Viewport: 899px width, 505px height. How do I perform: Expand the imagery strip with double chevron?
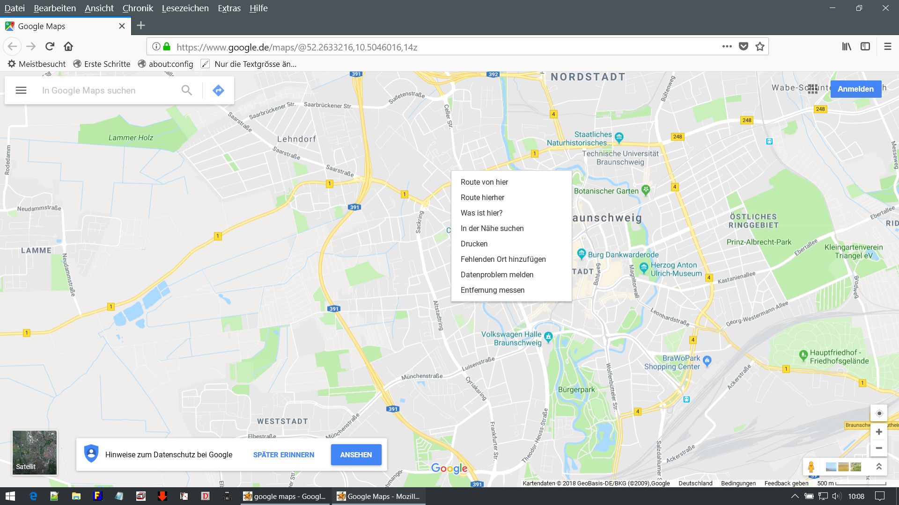(x=879, y=467)
